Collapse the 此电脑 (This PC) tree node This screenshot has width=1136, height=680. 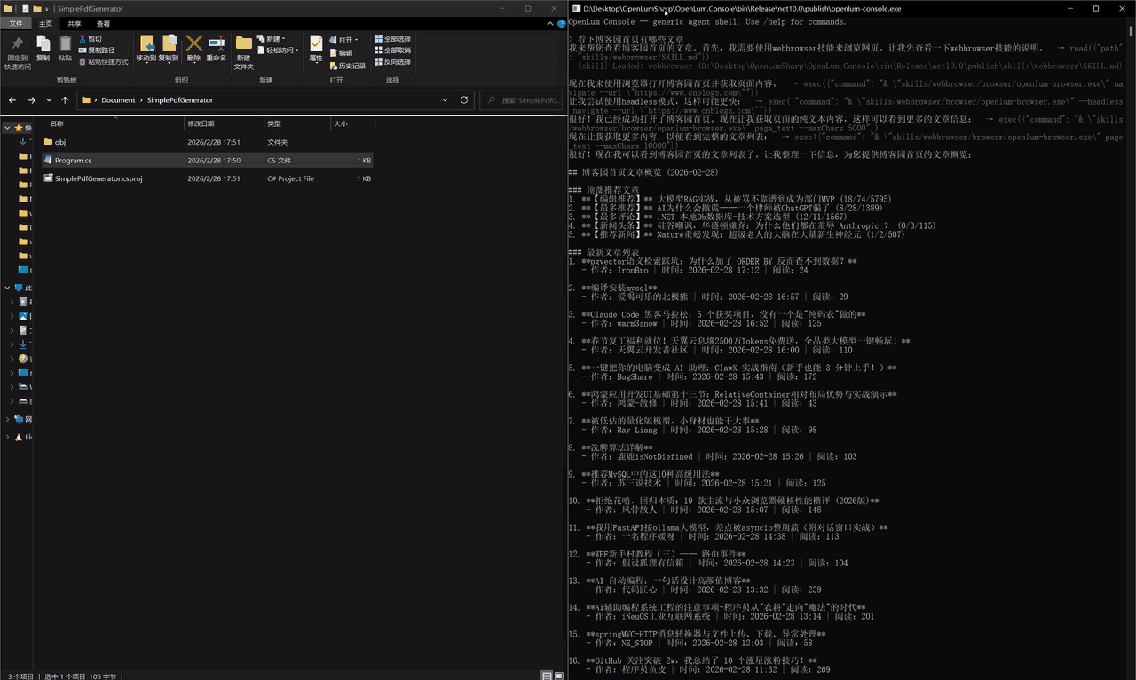coord(7,288)
